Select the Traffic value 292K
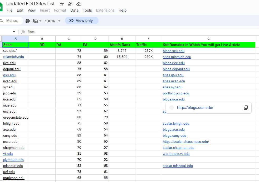 149,57
